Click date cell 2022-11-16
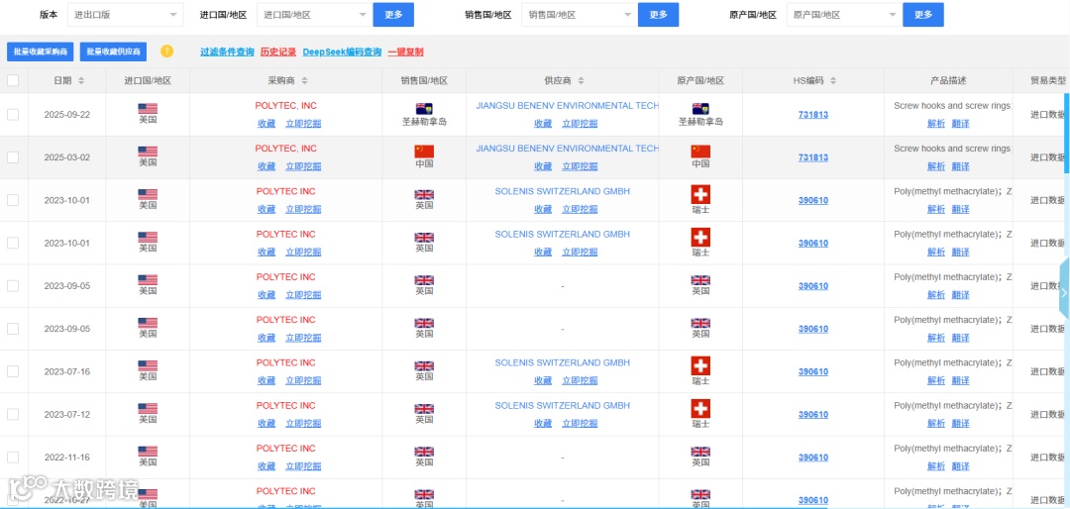The image size is (1070, 509). coord(67,458)
